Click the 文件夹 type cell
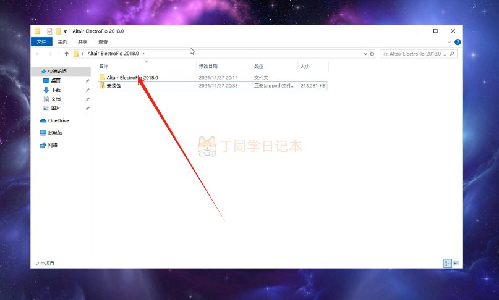 click(x=261, y=78)
